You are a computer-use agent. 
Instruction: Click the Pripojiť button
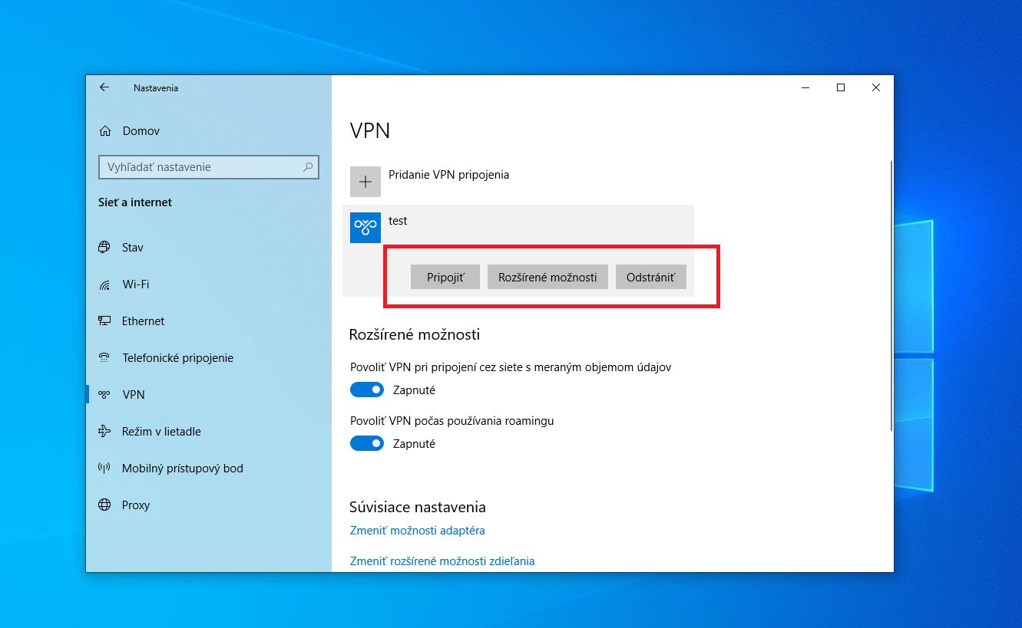[445, 277]
